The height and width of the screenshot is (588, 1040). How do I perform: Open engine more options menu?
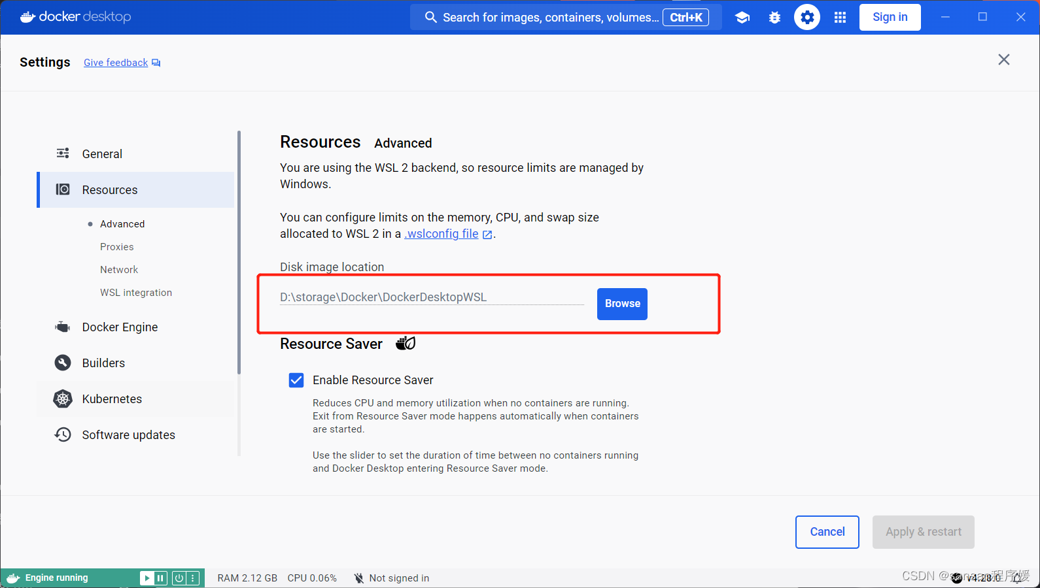pyautogui.click(x=192, y=578)
